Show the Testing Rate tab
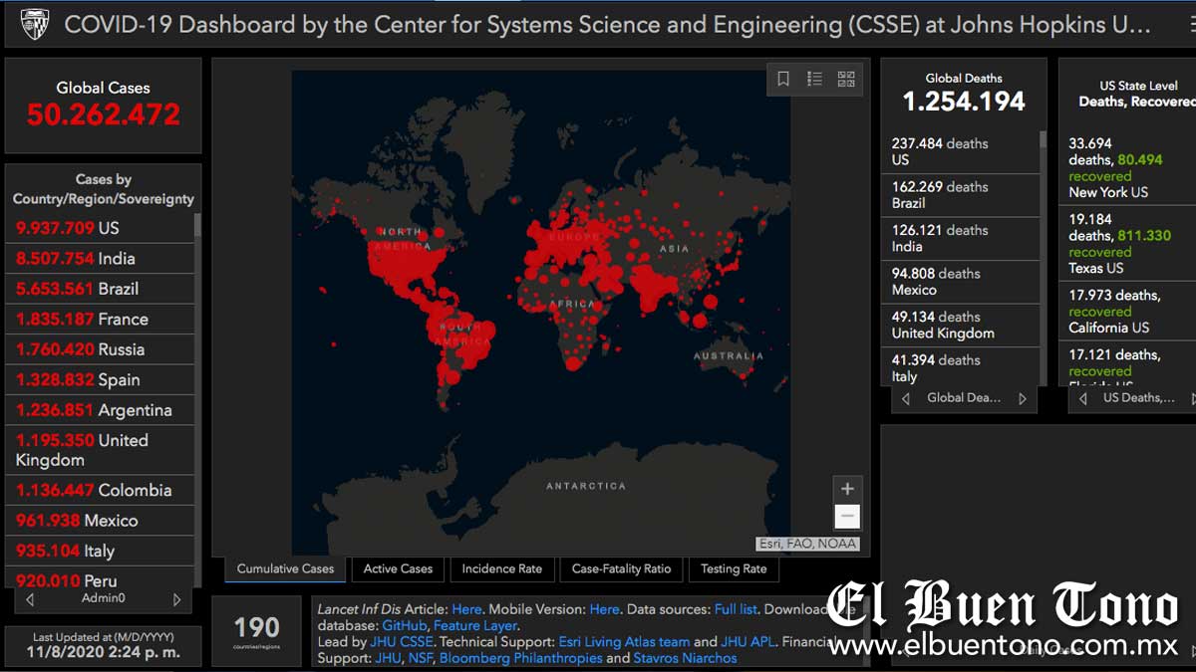This screenshot has height=672, width=1196. click(x=734, y=568)
